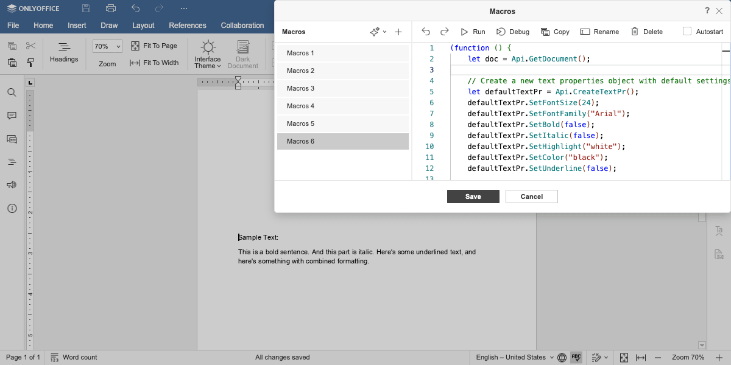The image size is (731, 365).
Task: Open the title bar three-dots menu
Action: (184, 9)
